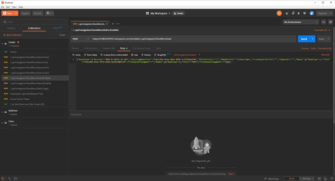Open the Params tab
This screenshot has width=335, height=181.
click(x=75, y=48)
